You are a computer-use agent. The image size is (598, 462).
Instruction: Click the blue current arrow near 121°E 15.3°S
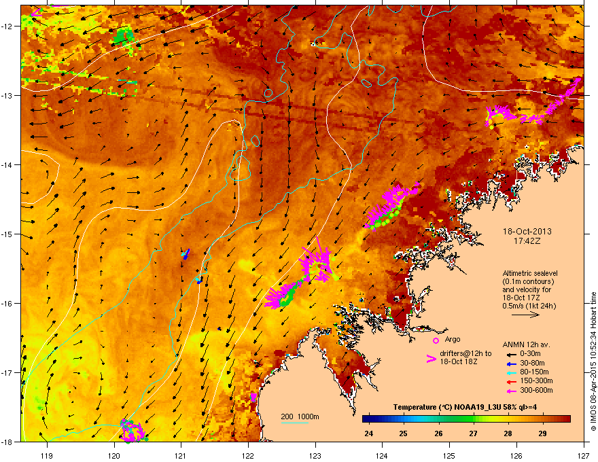point(186,254)
